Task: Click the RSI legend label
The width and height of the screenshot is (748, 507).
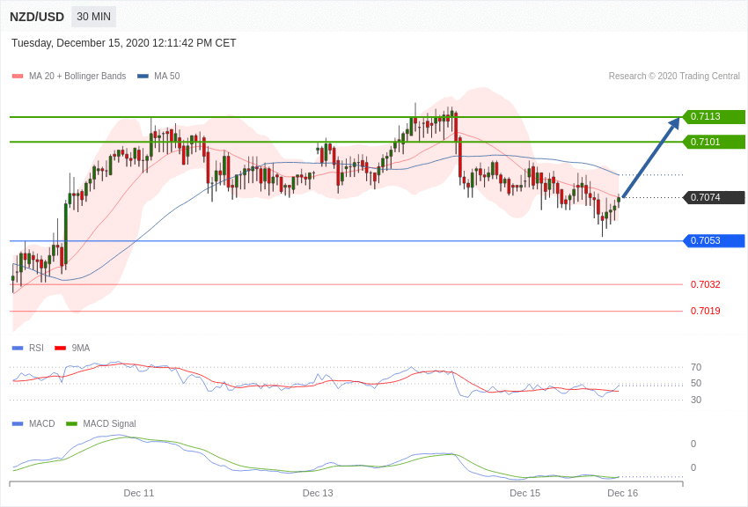Action: click(36, 349)
